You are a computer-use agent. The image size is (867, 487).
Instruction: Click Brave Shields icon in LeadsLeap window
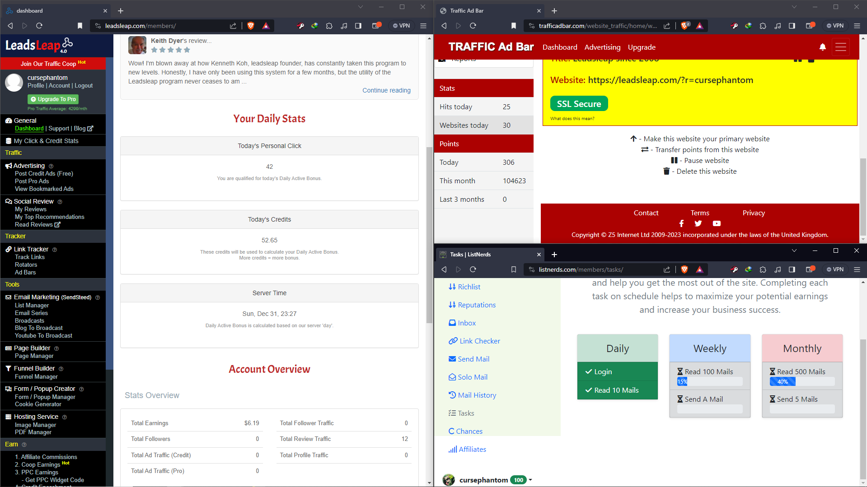click(251, 26)
